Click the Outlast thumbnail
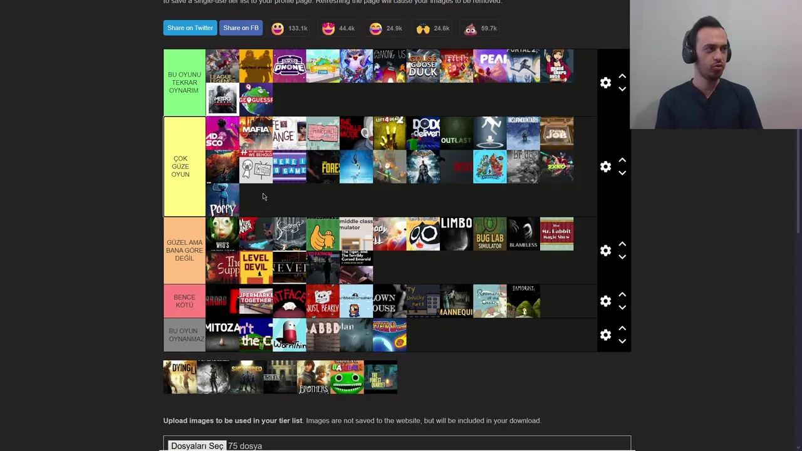 [x=456, y=133]
